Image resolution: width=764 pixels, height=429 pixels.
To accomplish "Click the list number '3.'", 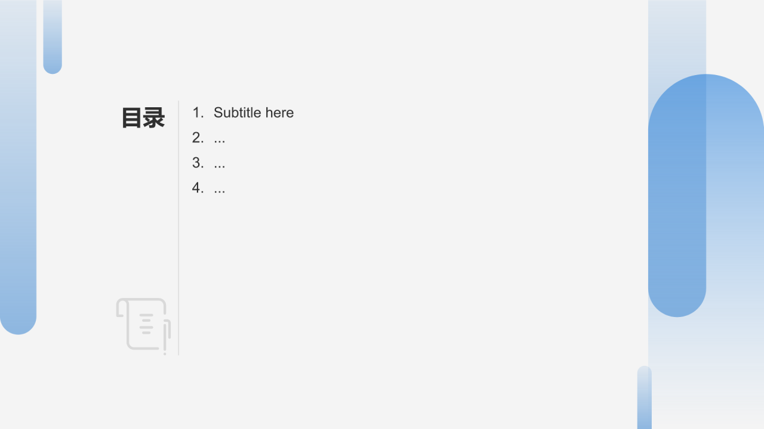I will 198,163.
